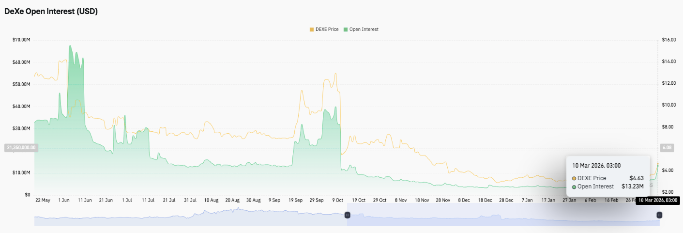Click the chart title DeXe Open Interest (USD)

click(x=51, y=12)
